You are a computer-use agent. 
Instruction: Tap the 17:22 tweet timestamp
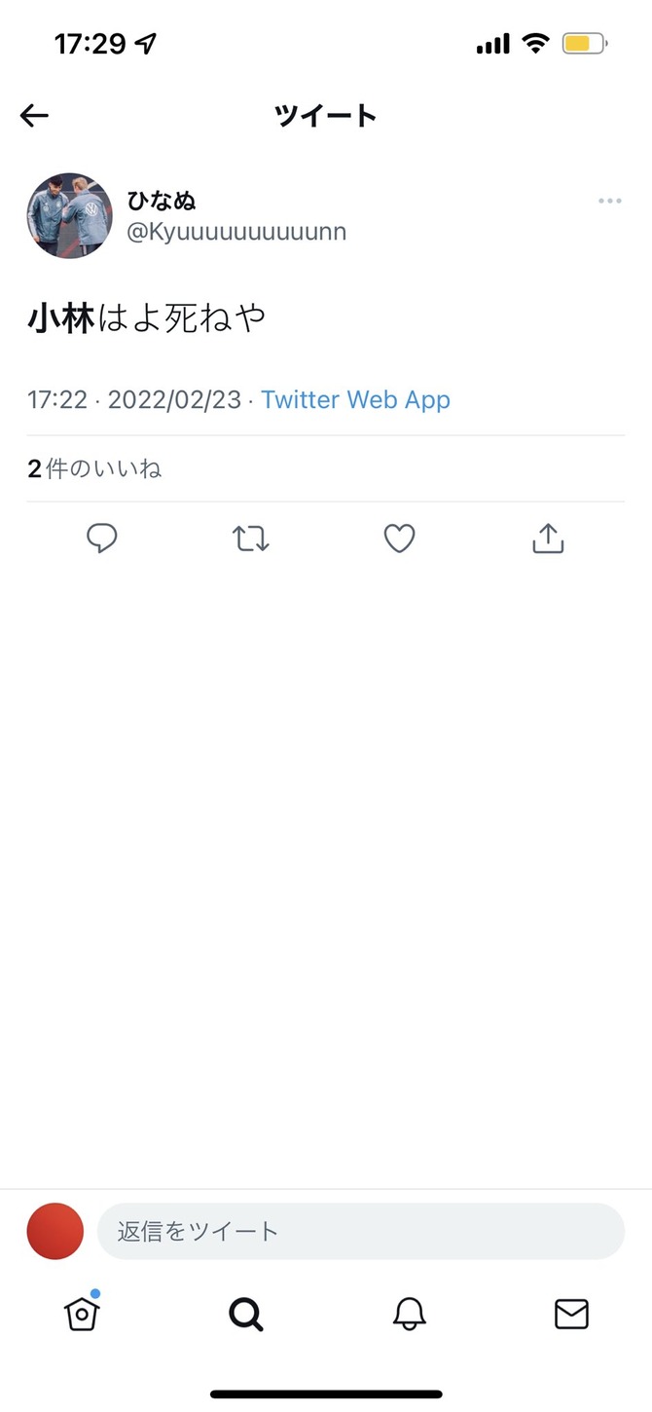point(56,399)
